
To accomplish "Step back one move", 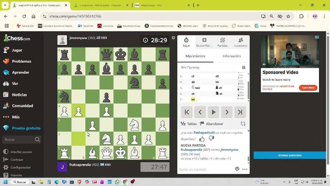I will click(200, 112).
